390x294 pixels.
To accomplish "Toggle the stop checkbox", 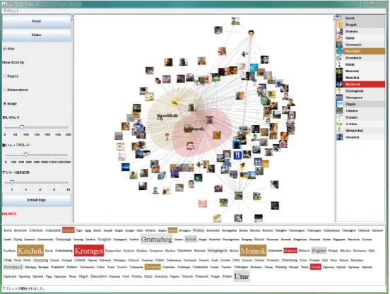I will point(5,49).
